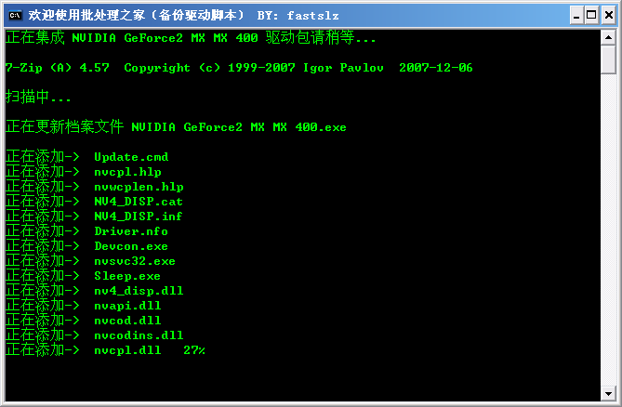
Task: Click the nvcpl.hlp line in output
Action: coord(127,172)
